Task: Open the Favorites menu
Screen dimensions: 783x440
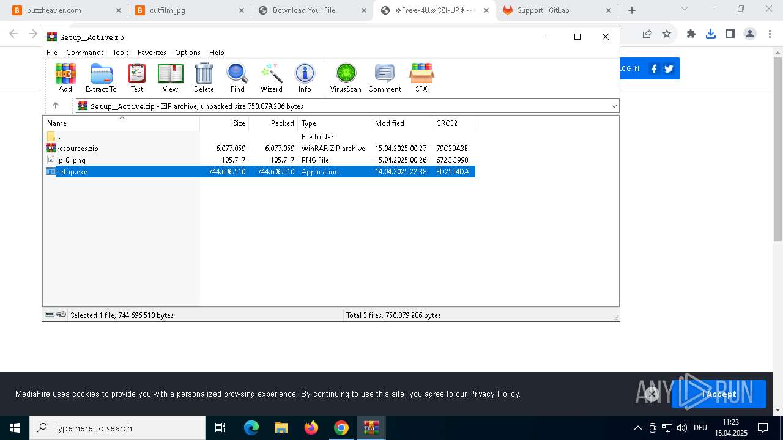Action: click(152, 53)
